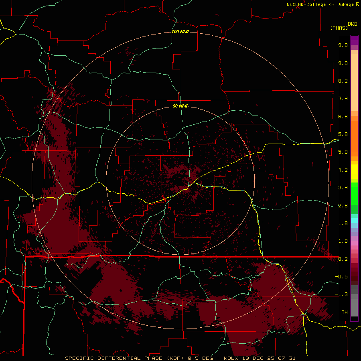Click the purple top segment of the color bar
Viewport: 361px width, 361px height.
pos(354,40)
